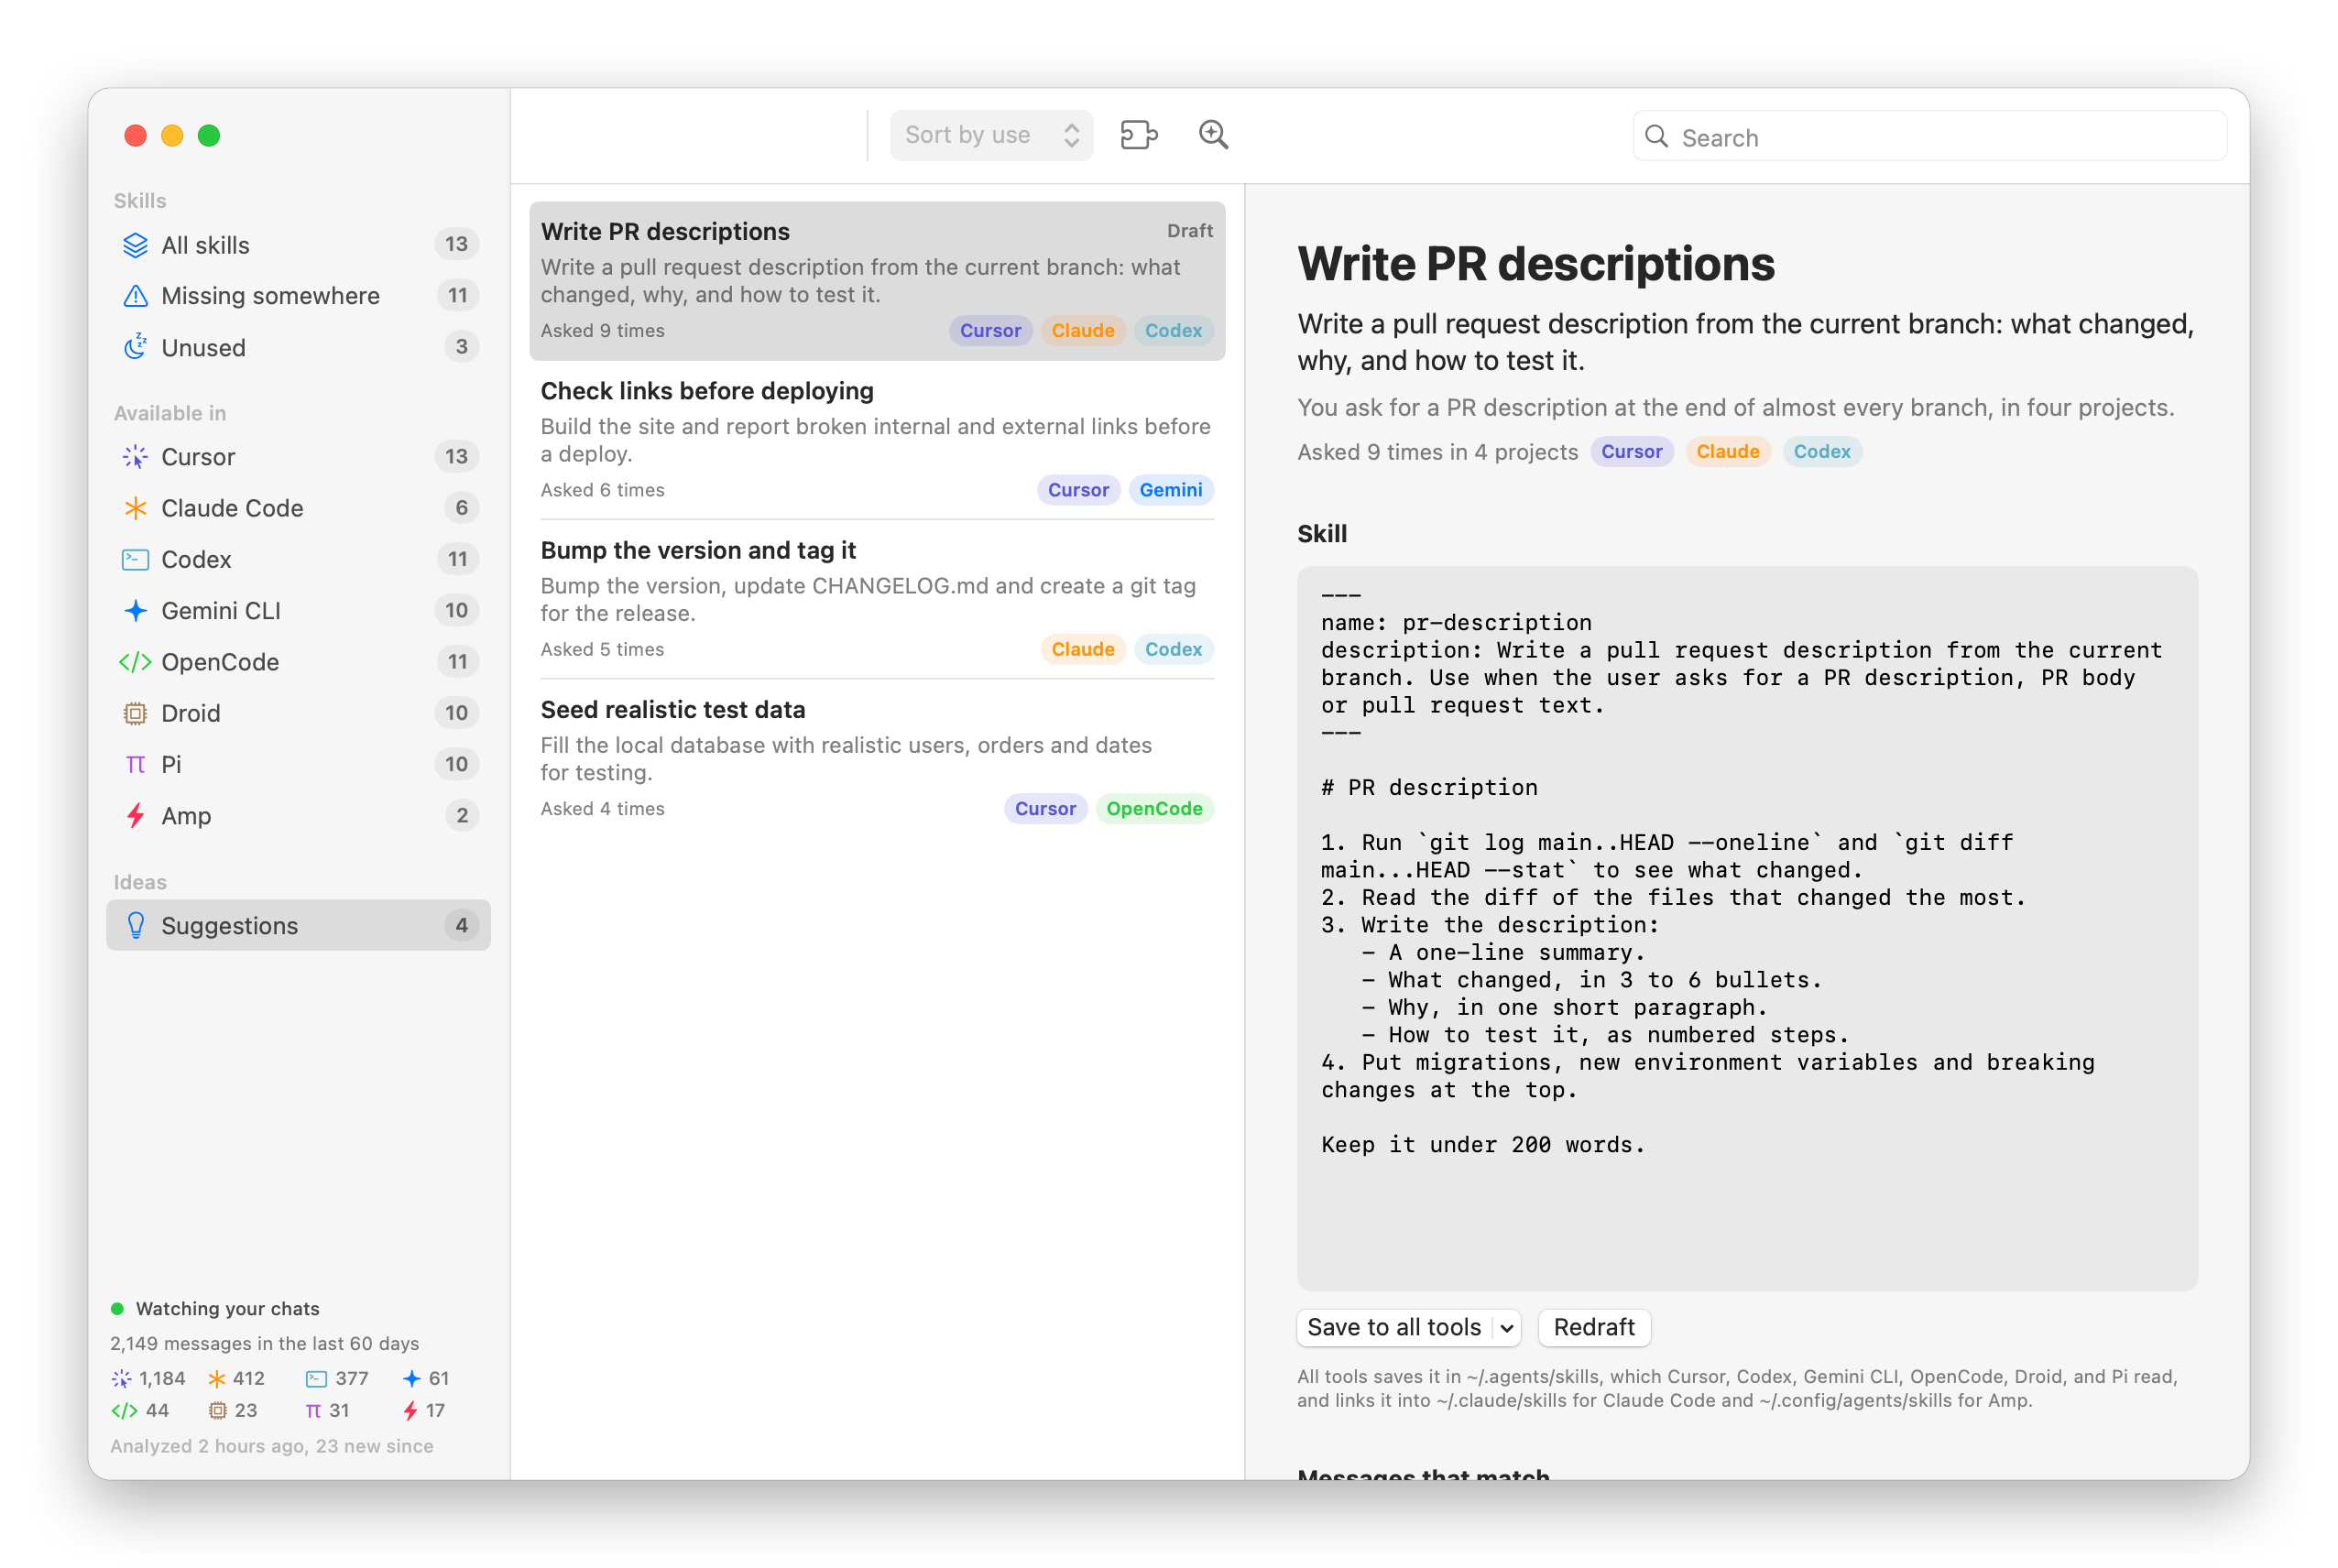The height and width of the screenshot is (1568, 2338).
Task: Click the Unused moon icon
Action: point(135,347)
